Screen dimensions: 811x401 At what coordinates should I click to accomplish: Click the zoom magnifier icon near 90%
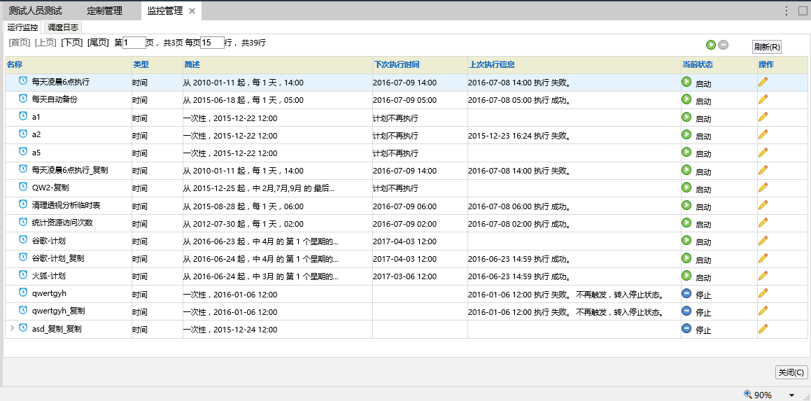(748, 394)
